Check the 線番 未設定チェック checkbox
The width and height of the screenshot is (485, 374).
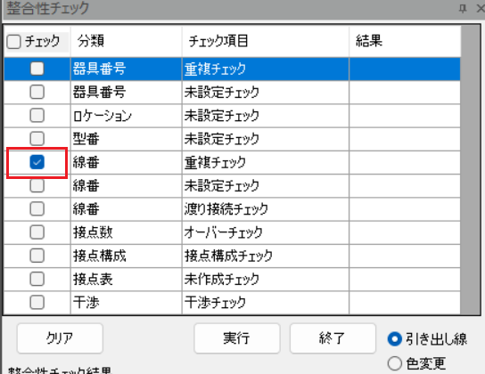point(37,185)
